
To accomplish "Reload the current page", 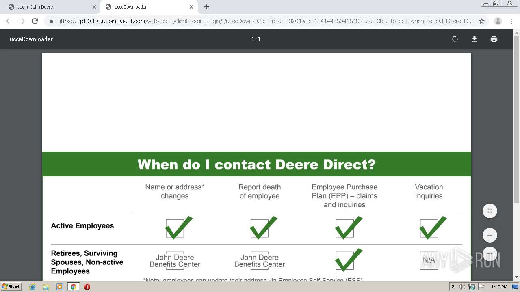I will pyautogui.click(x=35, y=21).
